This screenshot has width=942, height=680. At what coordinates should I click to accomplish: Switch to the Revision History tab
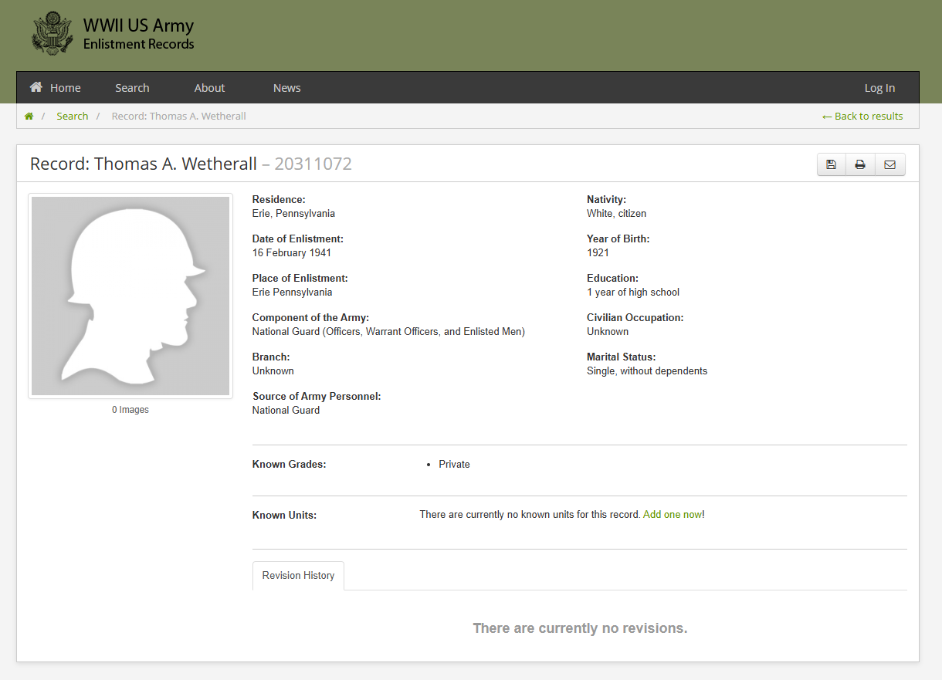(298, 576)
